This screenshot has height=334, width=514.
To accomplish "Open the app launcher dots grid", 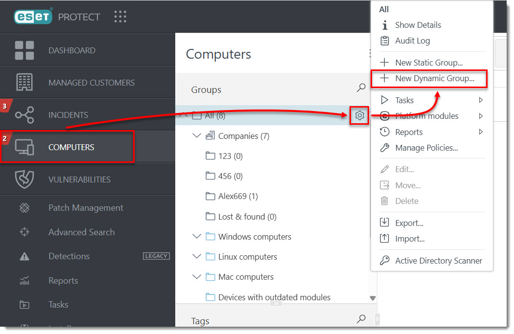I will [120, 16].
